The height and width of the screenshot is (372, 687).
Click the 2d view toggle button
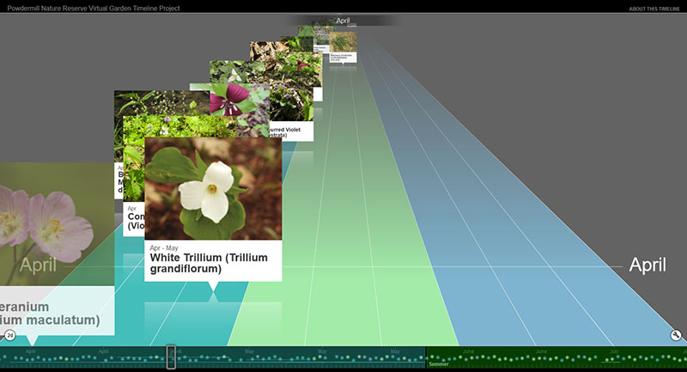[9, 336]
